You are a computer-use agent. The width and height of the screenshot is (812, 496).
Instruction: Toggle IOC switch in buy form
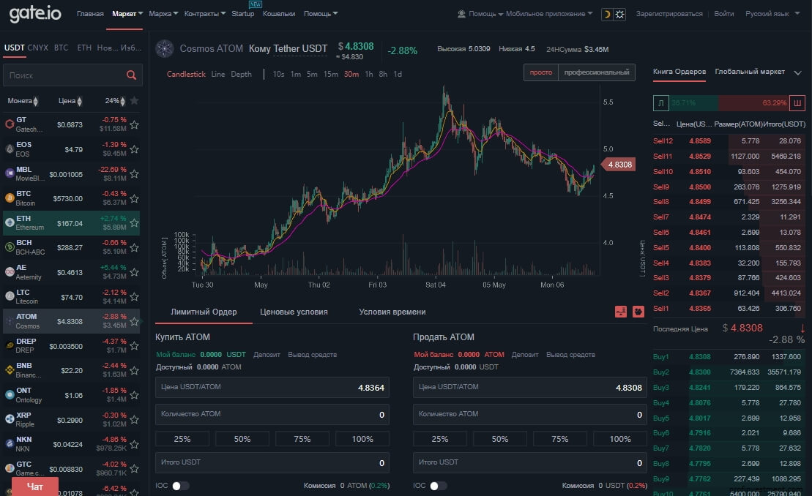point(180,486)
